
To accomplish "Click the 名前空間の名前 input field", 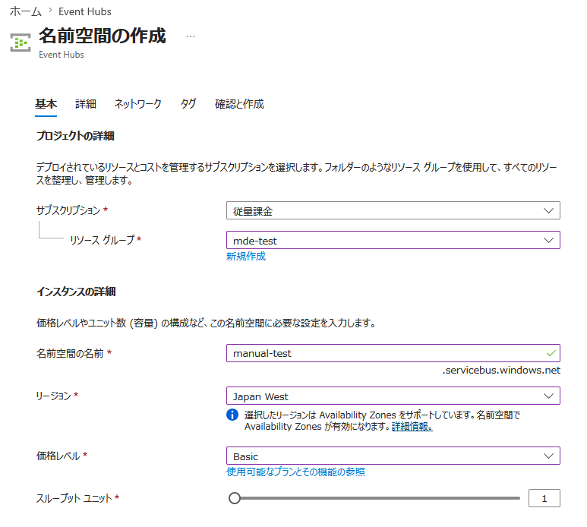I will point(393,353).
